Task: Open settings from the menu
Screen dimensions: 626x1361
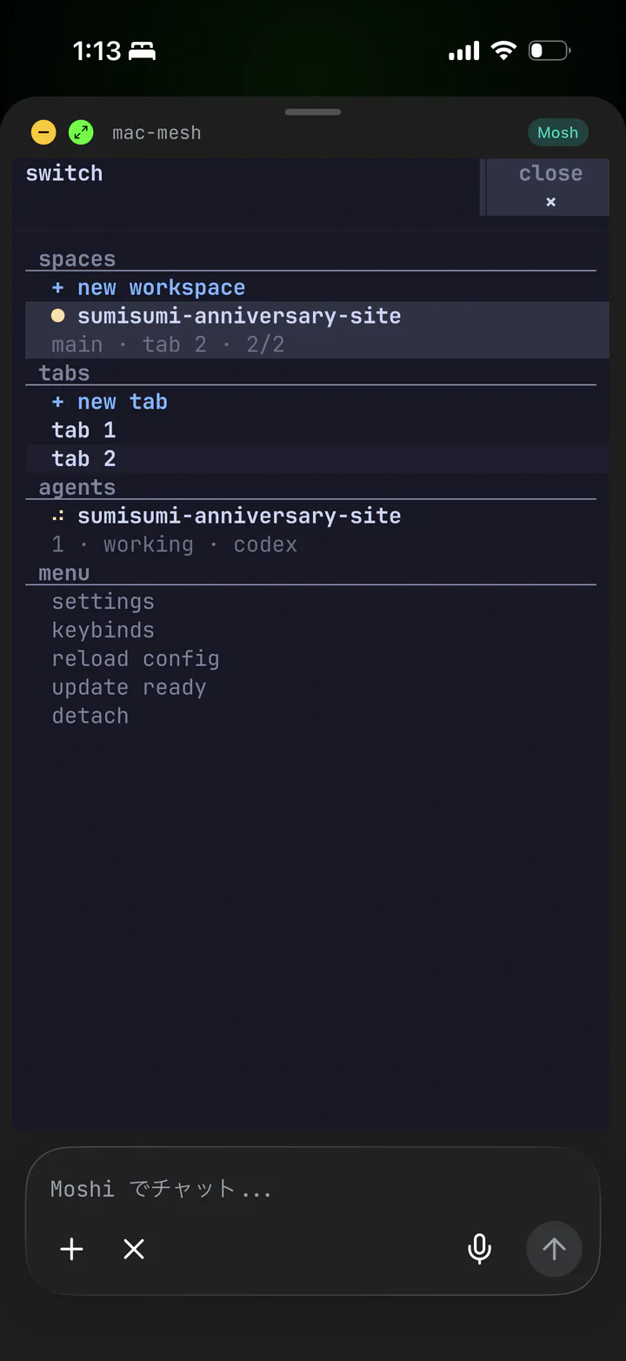Action: click(x=103, y=602)
